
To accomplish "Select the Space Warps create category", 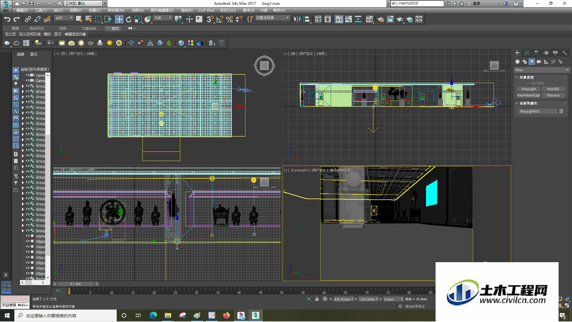I will pyautogui.click(x=553, y=62).
